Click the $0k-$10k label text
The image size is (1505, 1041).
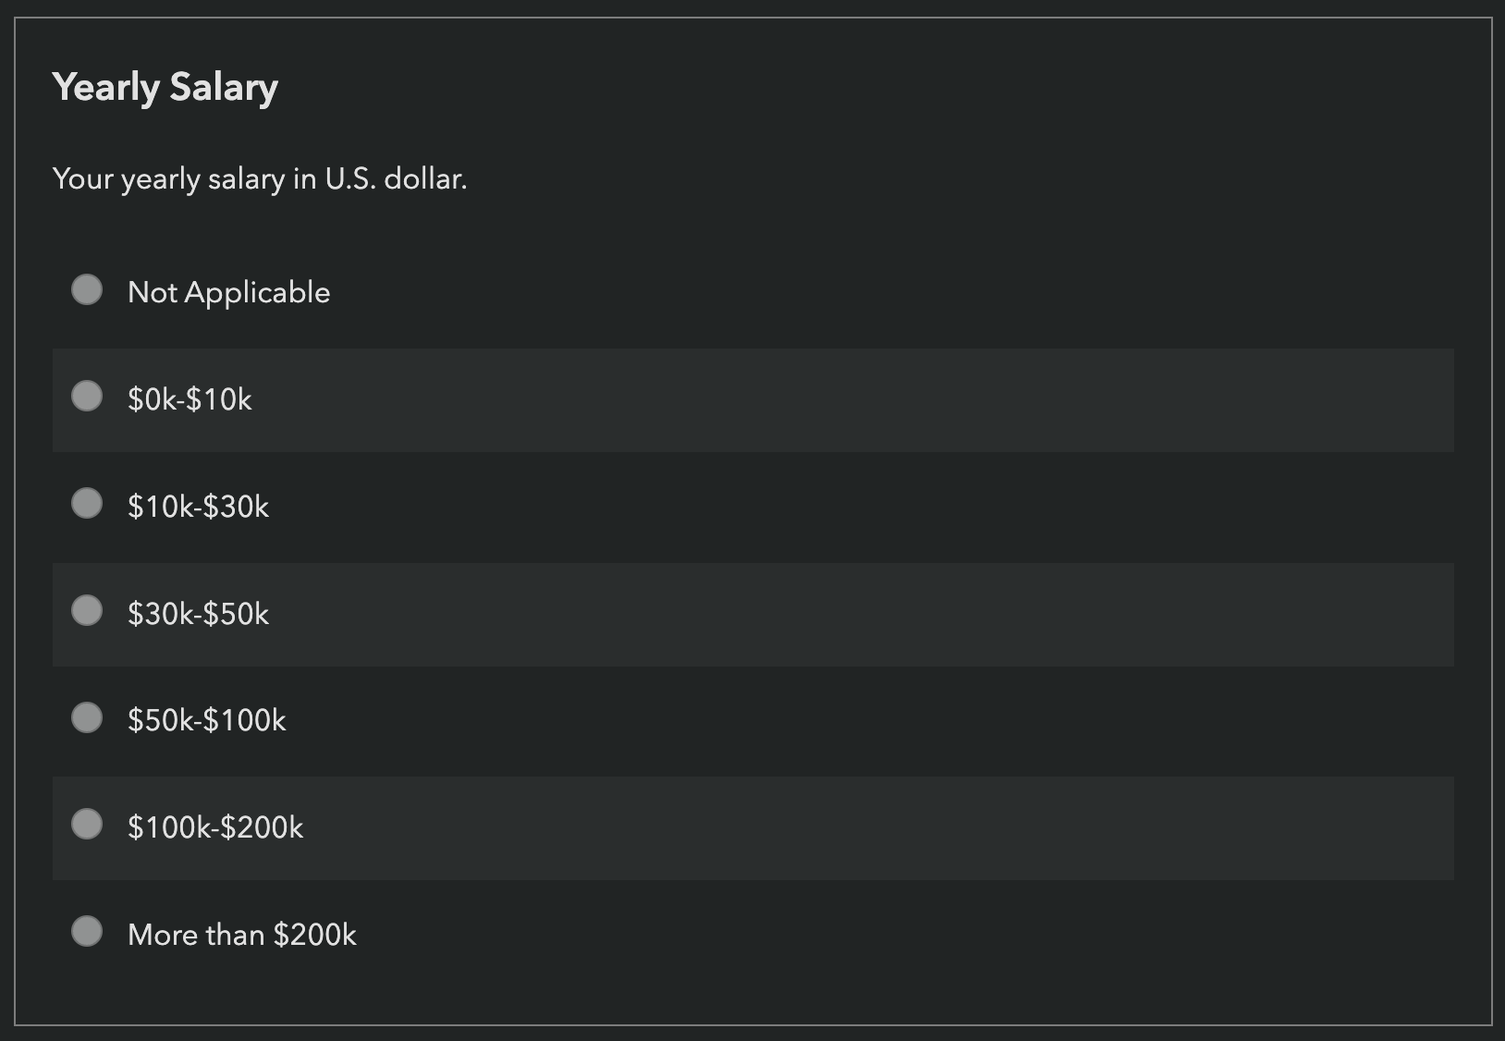[x=190, y=399]
